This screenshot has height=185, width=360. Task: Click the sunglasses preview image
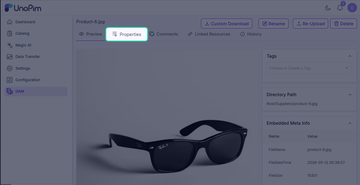pyautogui.click(x=168, y=117)
